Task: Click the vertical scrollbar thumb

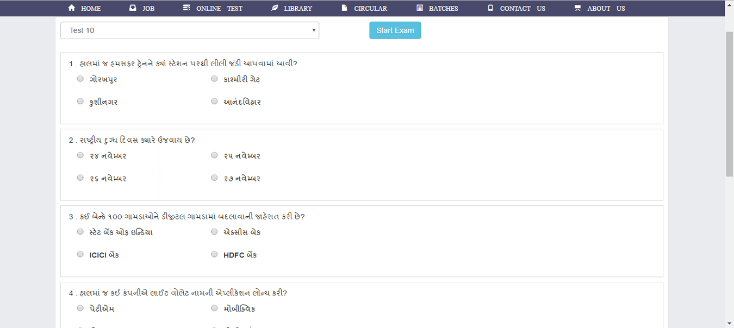Action: click(x=729, y=103)
